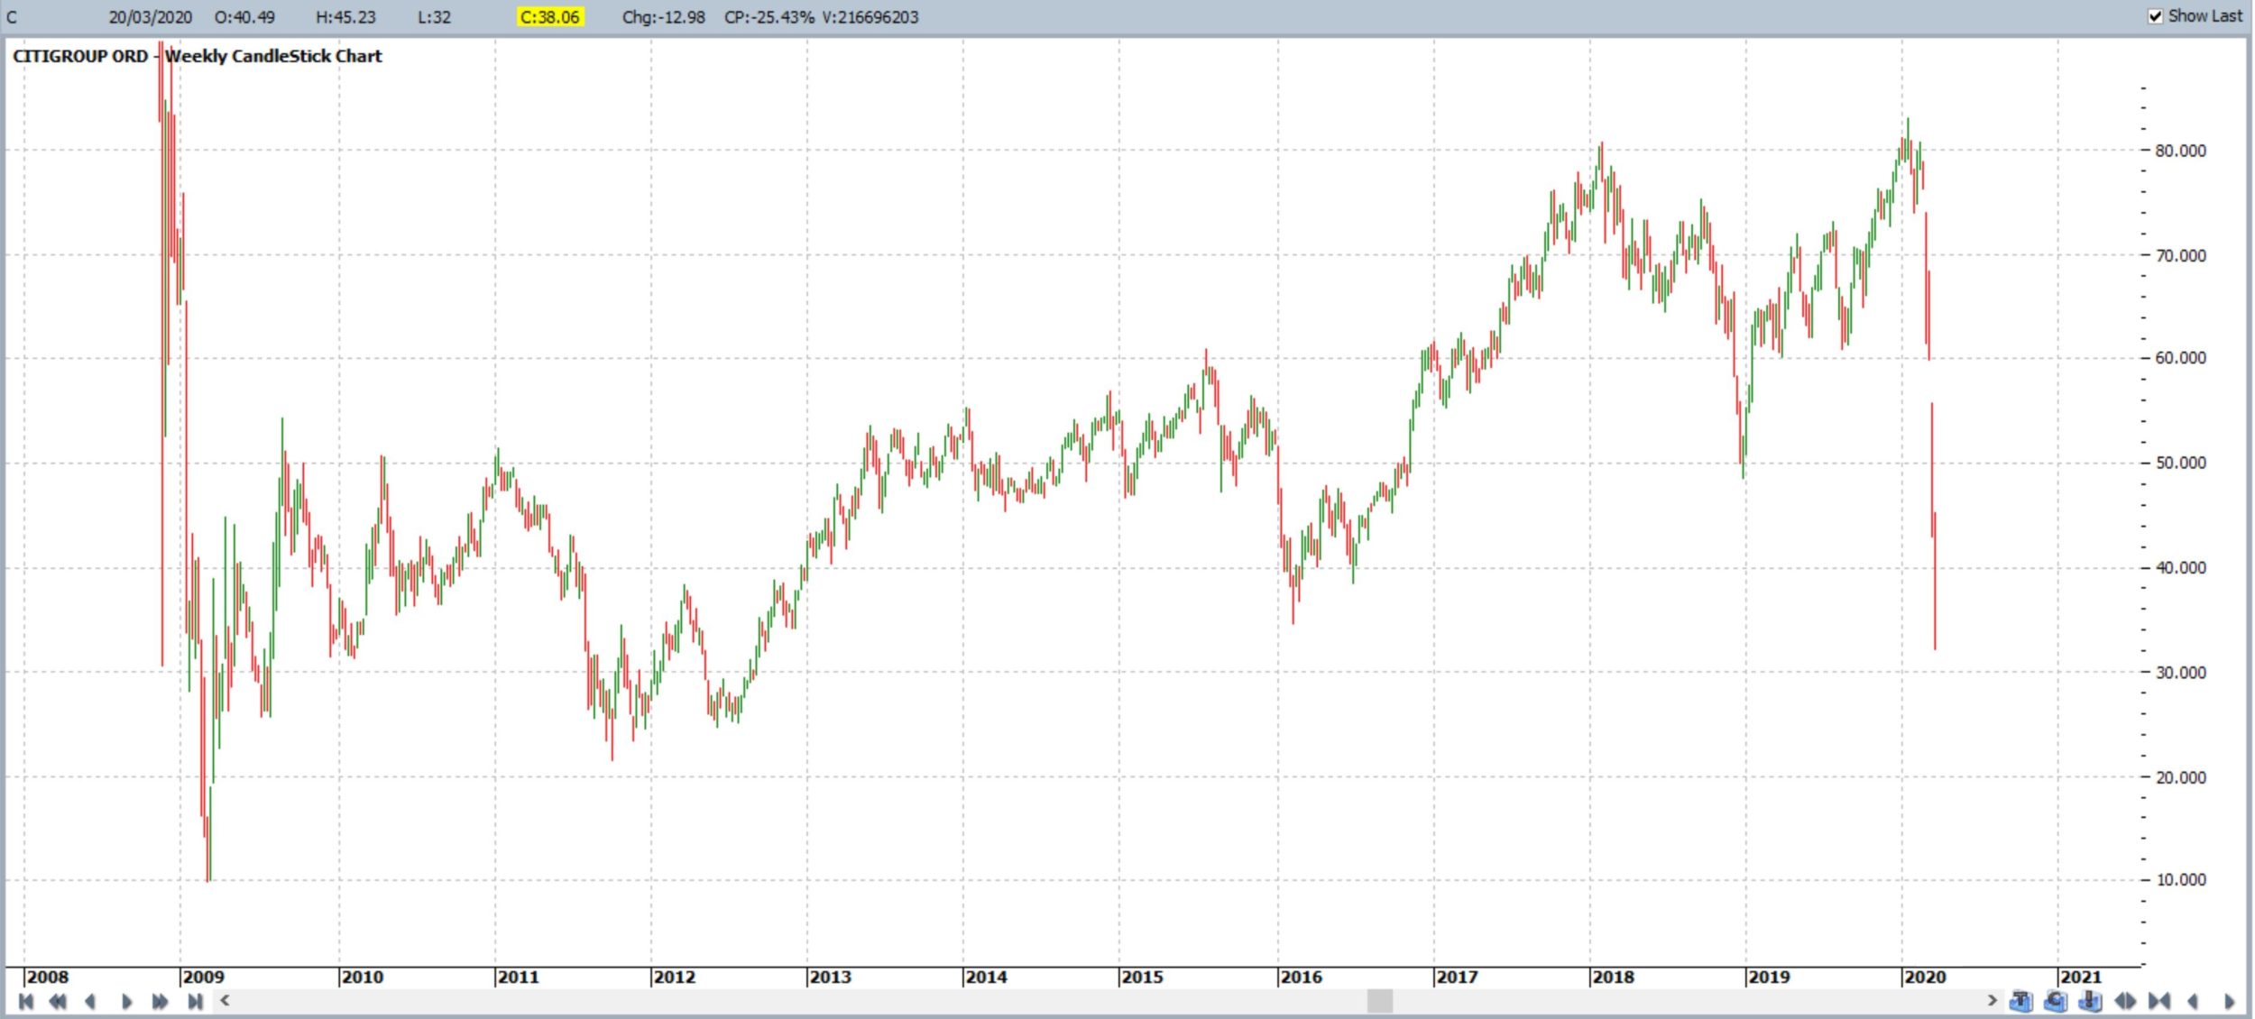Jump to latest data with skip-to-end icon
The image size is (2255, 1019).
tap(195, 1001)
